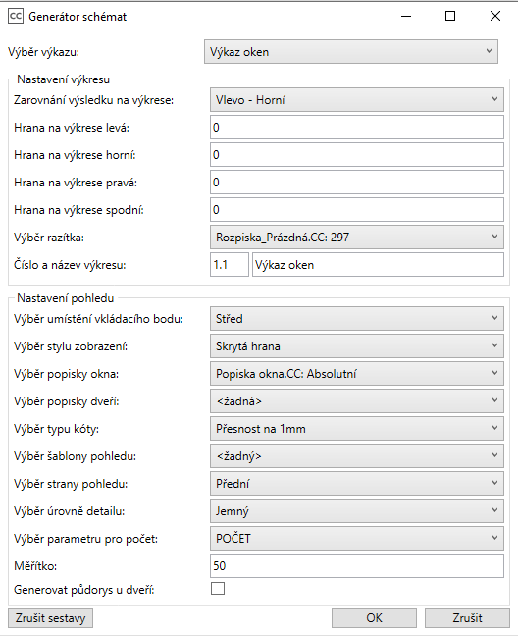Screen dimensions: 518x636
Task: Open the Výběr výkazu dropdown
Action: pyautogui.click(x=351, y=51)
